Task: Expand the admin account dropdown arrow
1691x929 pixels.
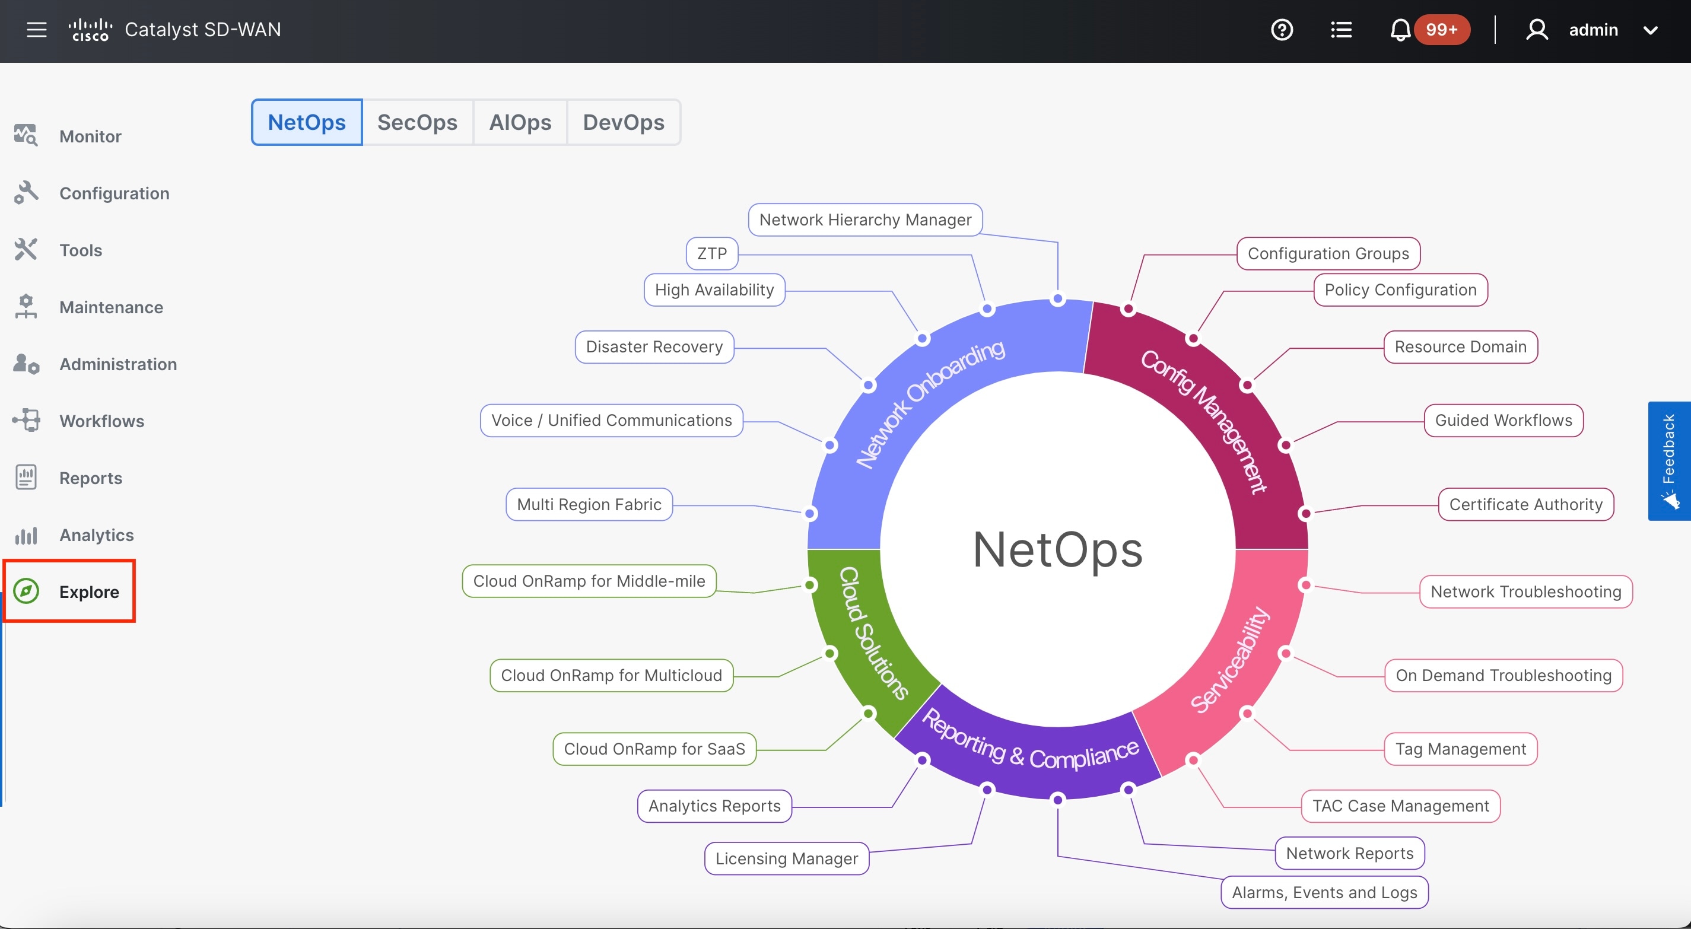Action: click(1649, 30)
